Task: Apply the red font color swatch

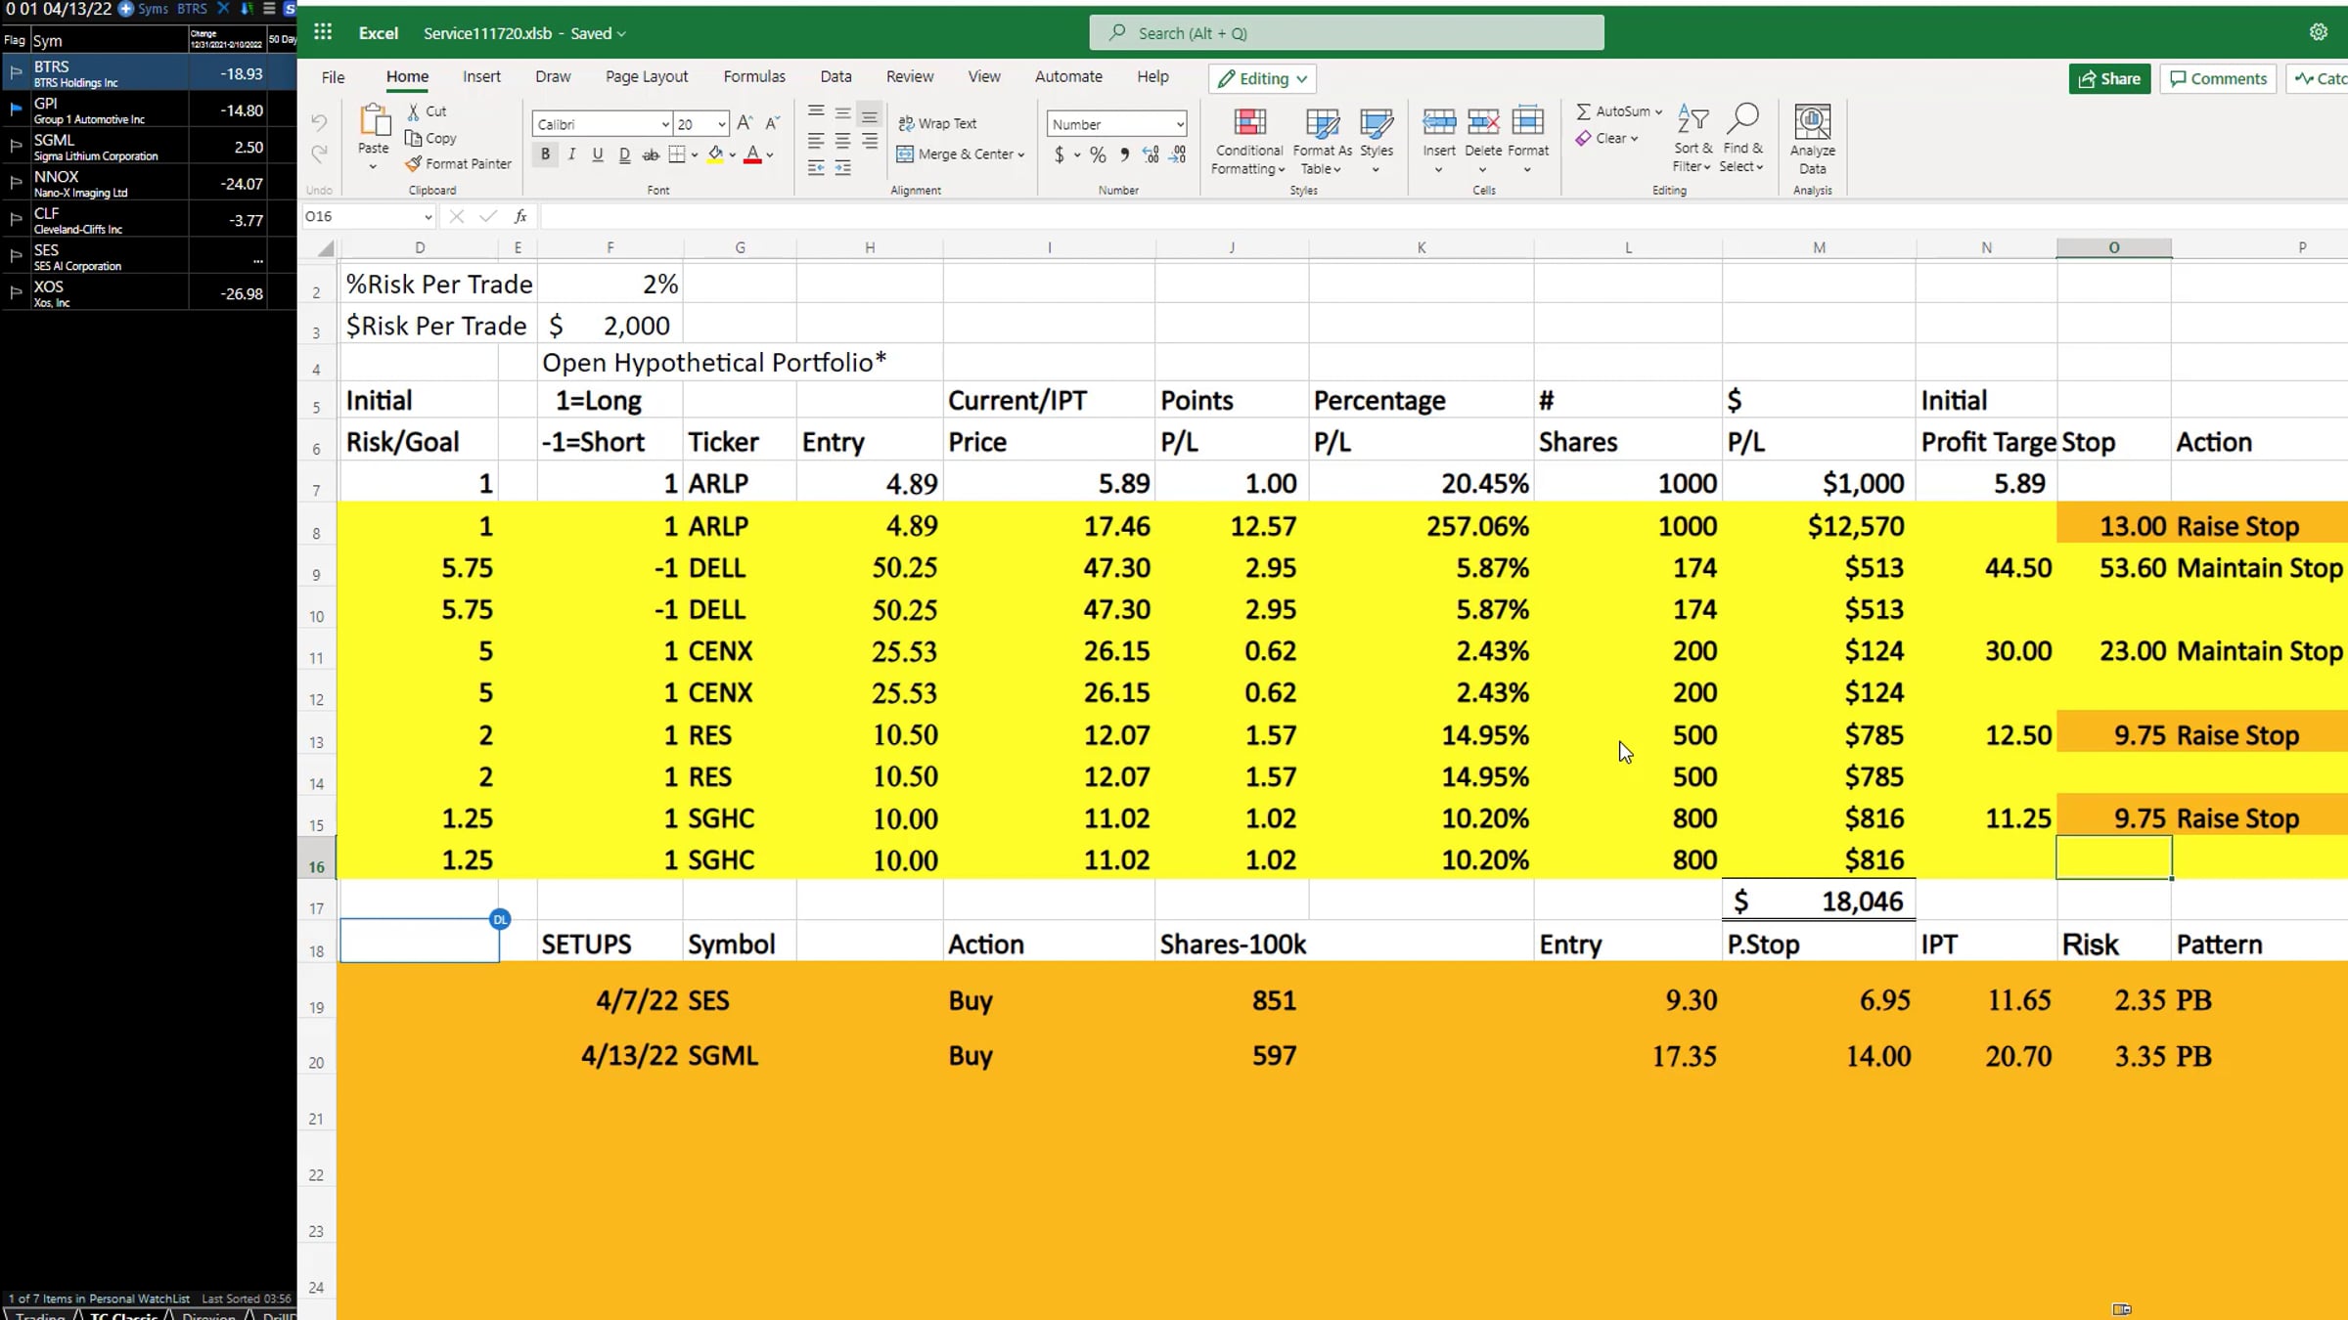Action: tap(752, 154)
